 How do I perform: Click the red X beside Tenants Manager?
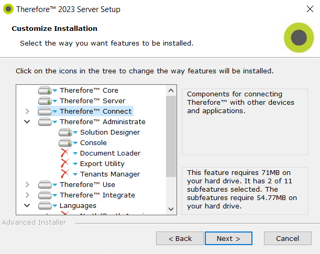pyautogui.click(x=65, y=174)
